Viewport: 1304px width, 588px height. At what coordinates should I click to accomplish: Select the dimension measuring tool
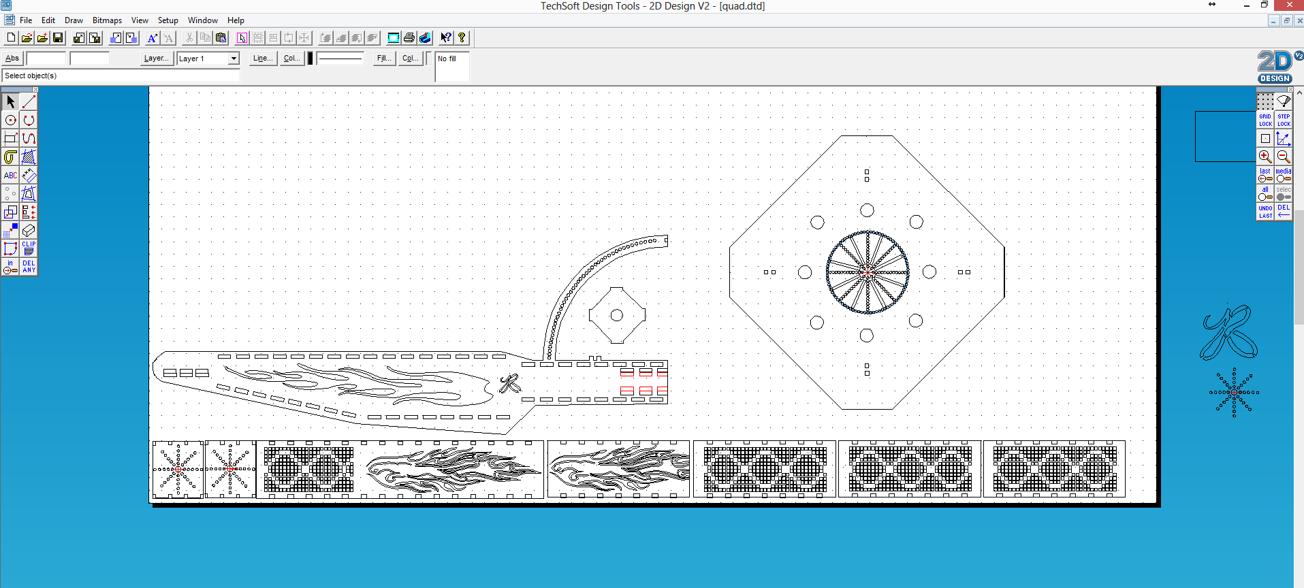pos(29,176)
